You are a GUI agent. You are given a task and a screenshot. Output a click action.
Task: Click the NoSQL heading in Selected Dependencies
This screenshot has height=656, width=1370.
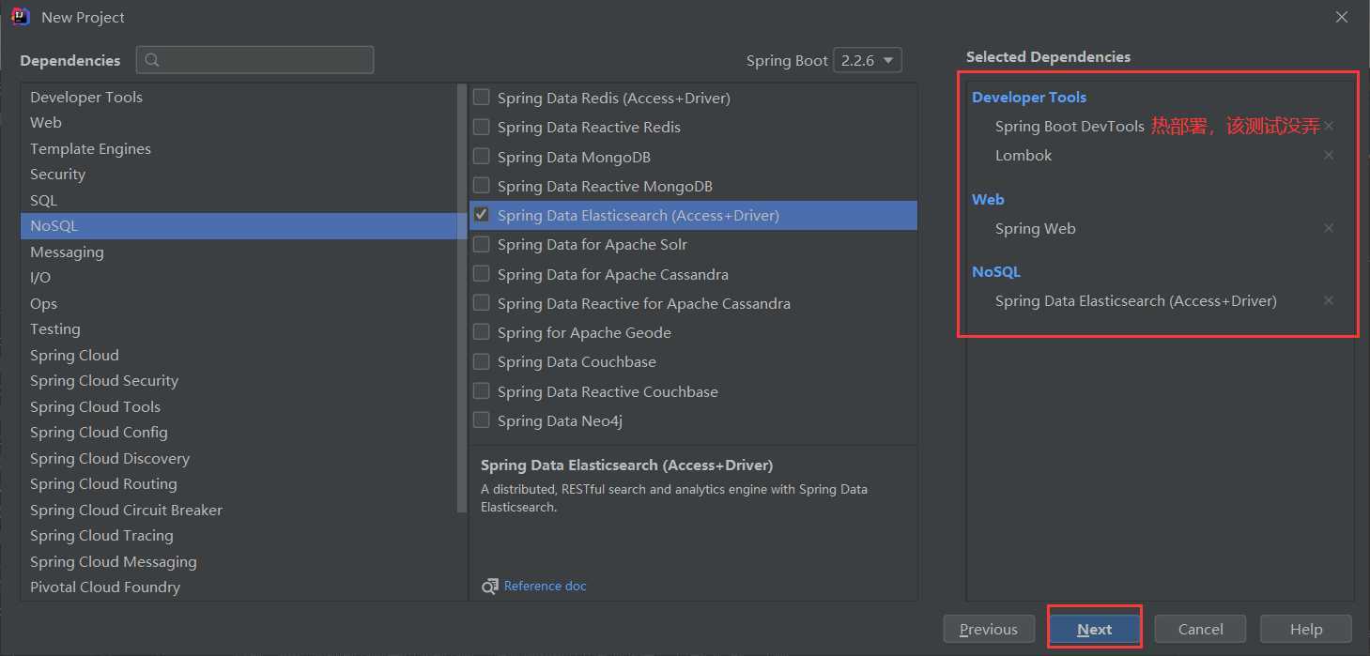click(996, 271)
